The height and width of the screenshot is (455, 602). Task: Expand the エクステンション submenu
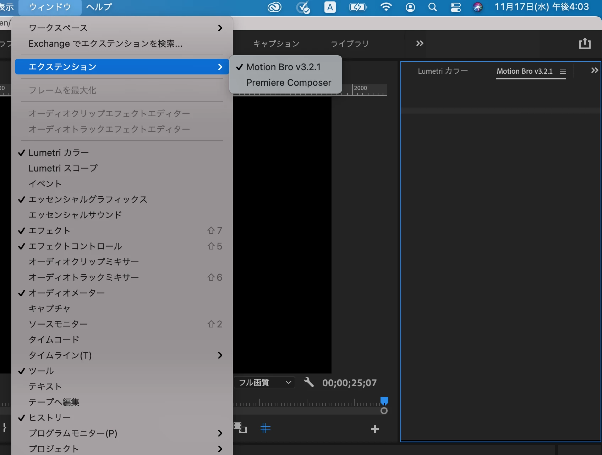(x=122, y=67)
